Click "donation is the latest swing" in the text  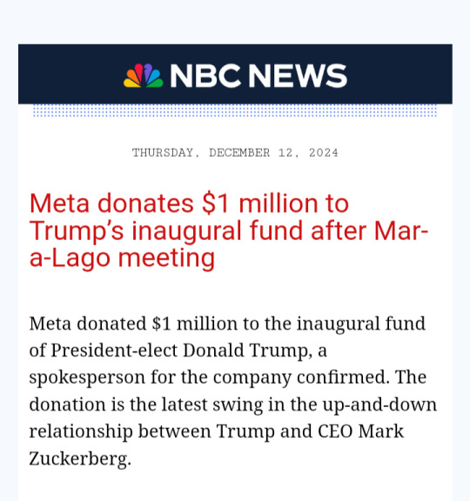coord(146,404)
